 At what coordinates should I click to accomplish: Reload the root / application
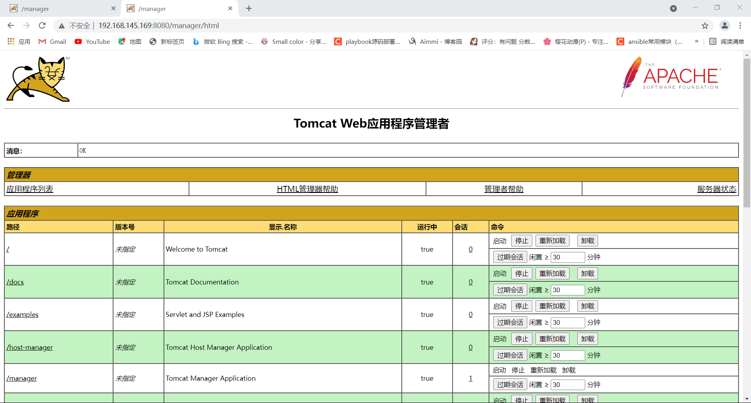552,241
